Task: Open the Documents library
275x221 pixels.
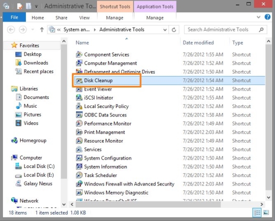Action: coord(36,97)
